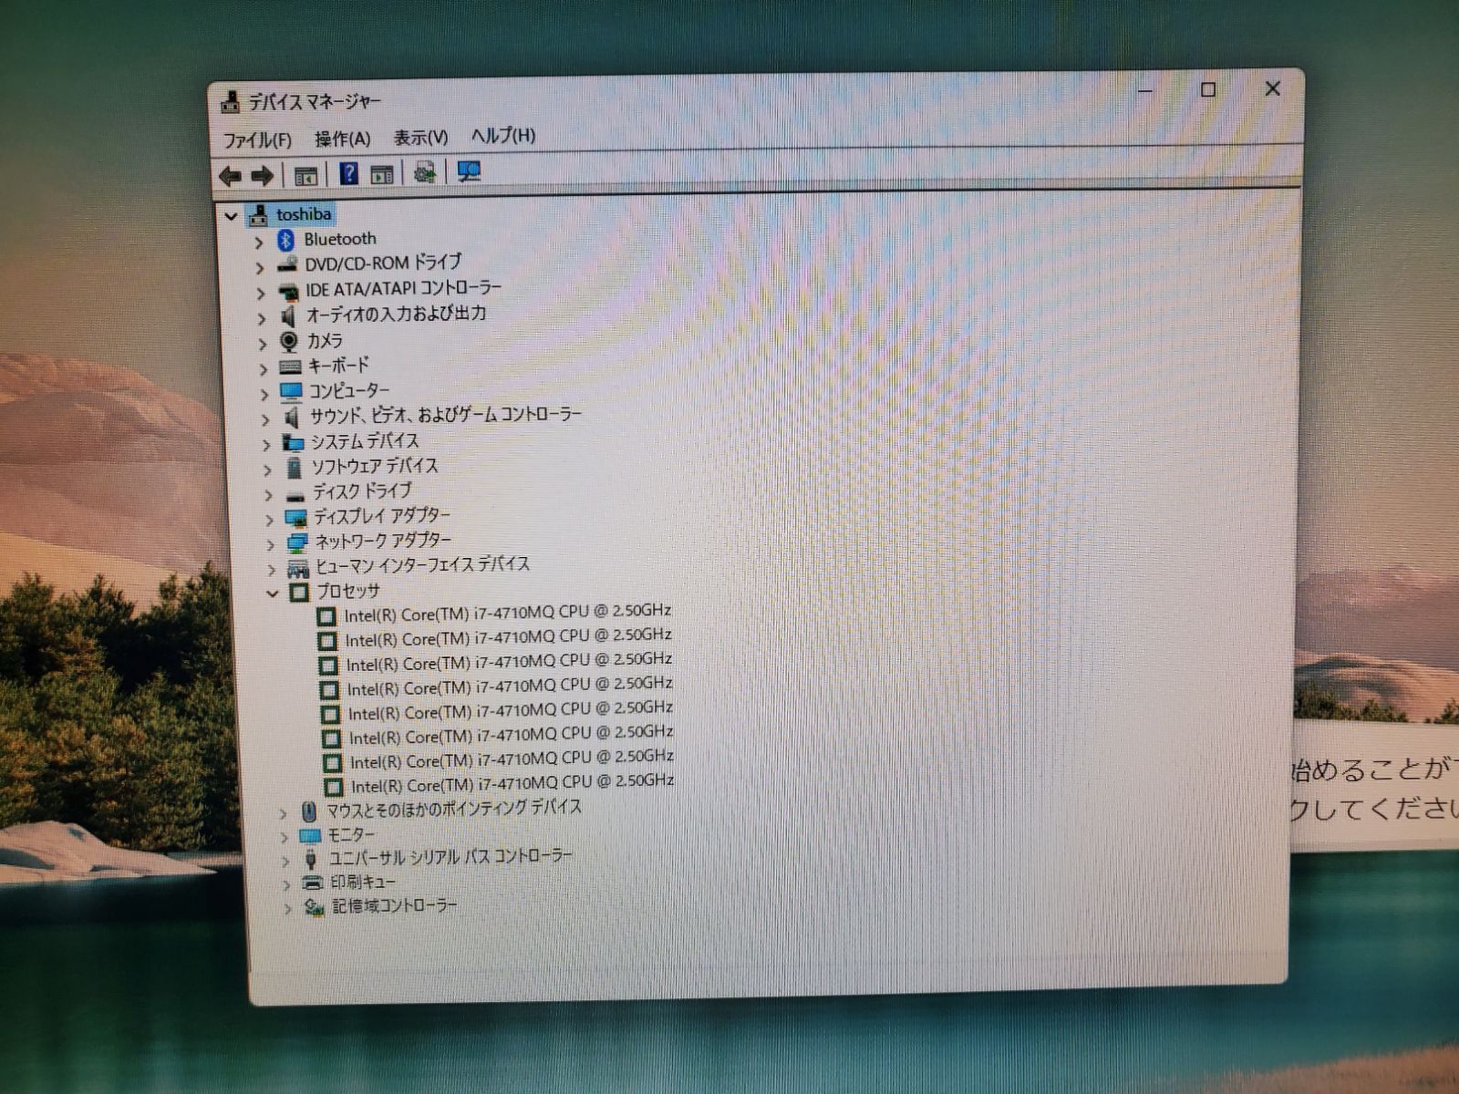Toggle the Action pane show/hide icon
This screenshot has width=1459, height=1094.
(x=382, y=173)
